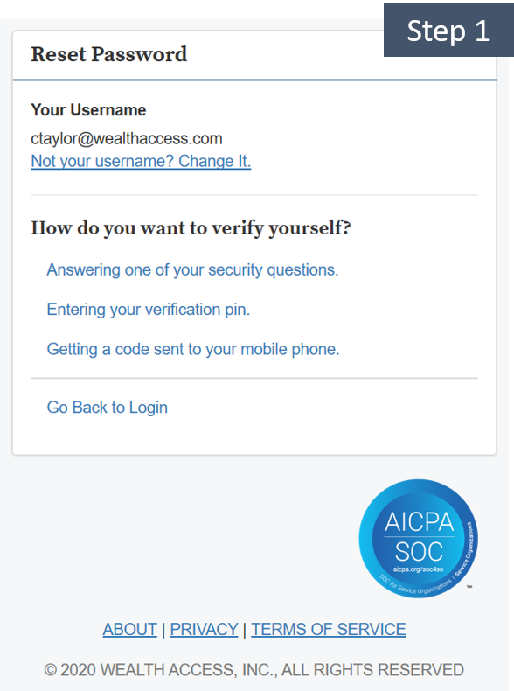Click the 2020 Wealth Access copyright notice
The height and width of the screenshot is (691, 514).
click(x=254, y=670)
